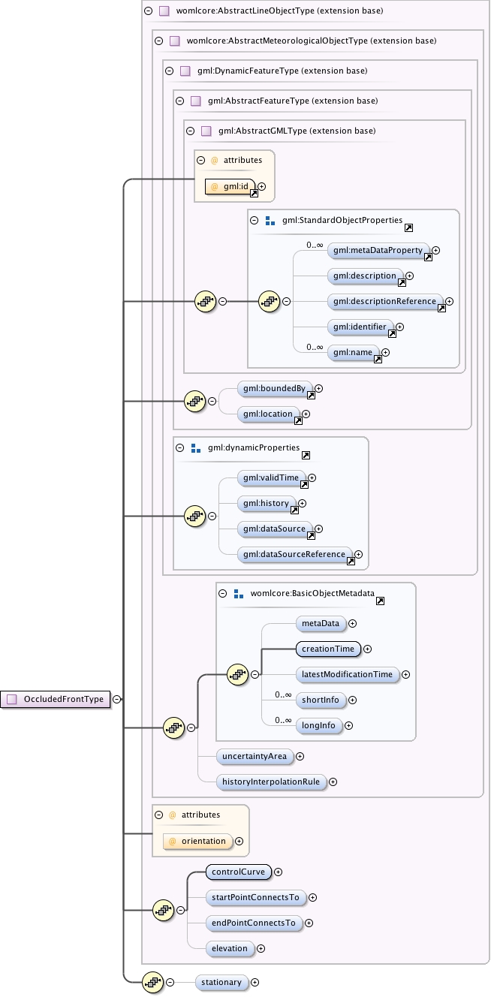This screenshot has height=997, width=491.
Task: Expand gml:boundedBy element
Action: [318, 388]
